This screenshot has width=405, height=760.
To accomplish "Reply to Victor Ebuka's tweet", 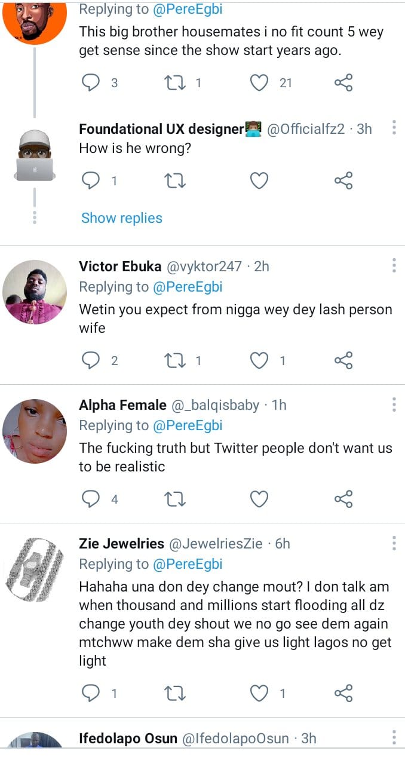I will point(90,360).
